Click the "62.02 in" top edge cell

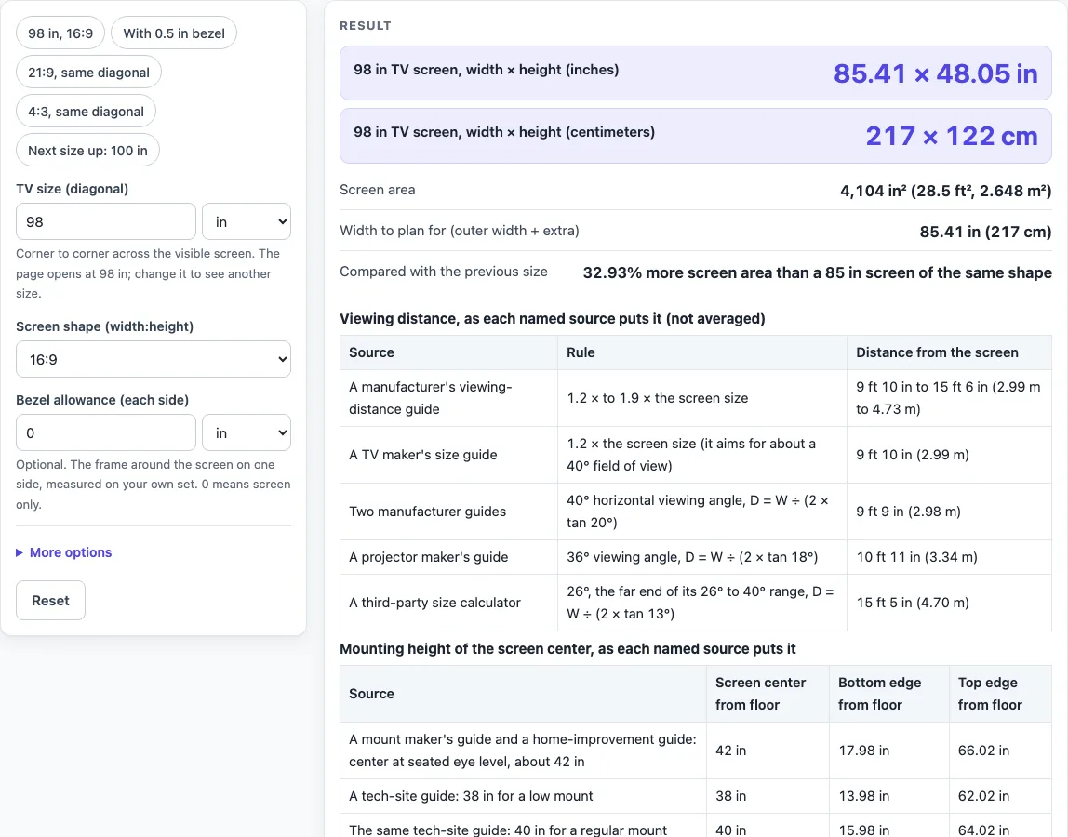click(1001, 796)
